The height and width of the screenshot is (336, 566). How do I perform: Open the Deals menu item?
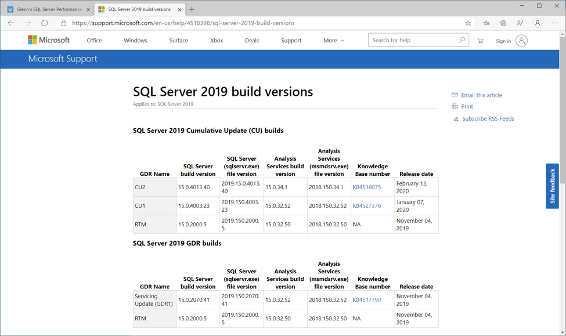[x=252, y=41]
